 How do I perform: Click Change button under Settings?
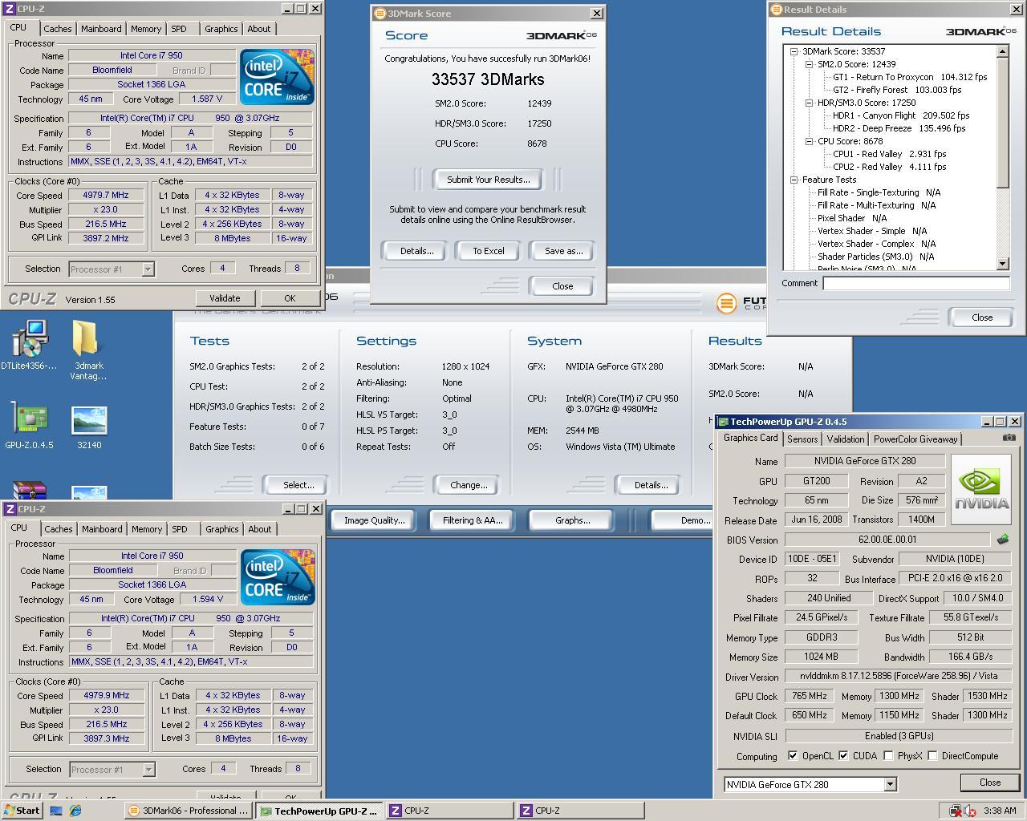(469, 485)
